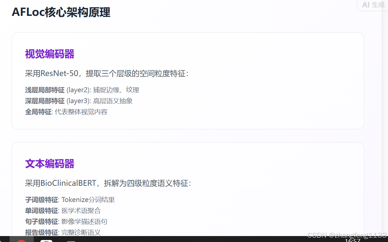Screen dimensions: 388x242
Task: Click the line starting 采用ResNet-50
Action: (107, 73)
